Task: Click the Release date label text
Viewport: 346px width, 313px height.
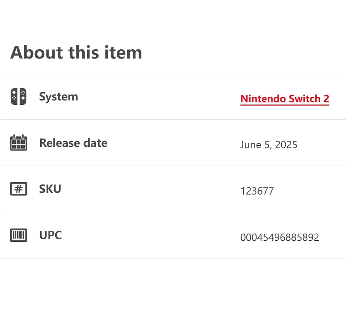Action: pos(73,143)
